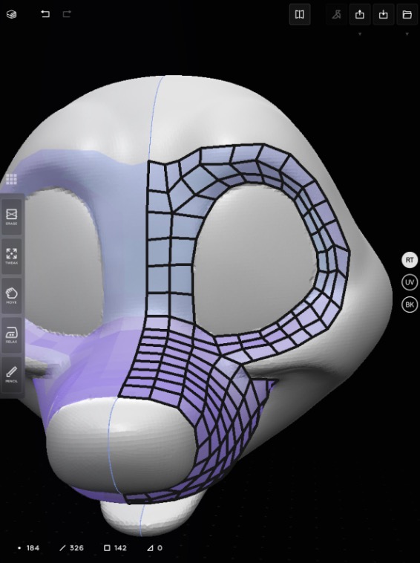The image size is (420, 563).
Task: Click the quad face count 142
Action: click(115, 548)
